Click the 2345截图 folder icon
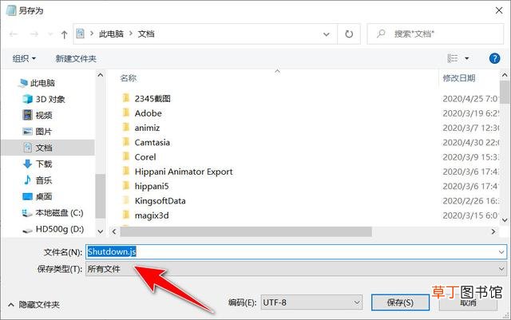The height and width of the screenshot is (320, 511). 126,98
